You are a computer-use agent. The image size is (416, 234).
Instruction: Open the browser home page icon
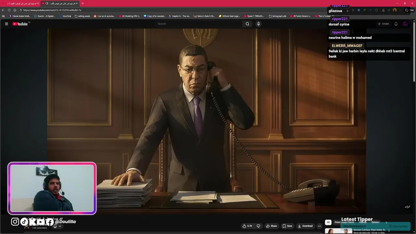click(x=15, y=10)
